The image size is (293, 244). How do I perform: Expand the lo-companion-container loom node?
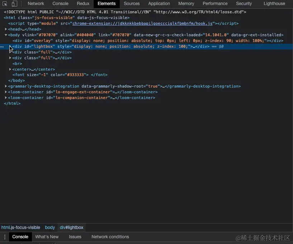pyautogui.click(x=6, y=98)
